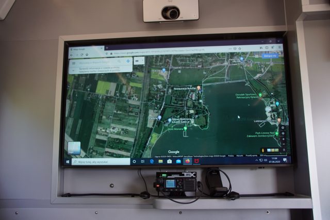Launch Microsoft Edge from the taskbar

(152, 161)
